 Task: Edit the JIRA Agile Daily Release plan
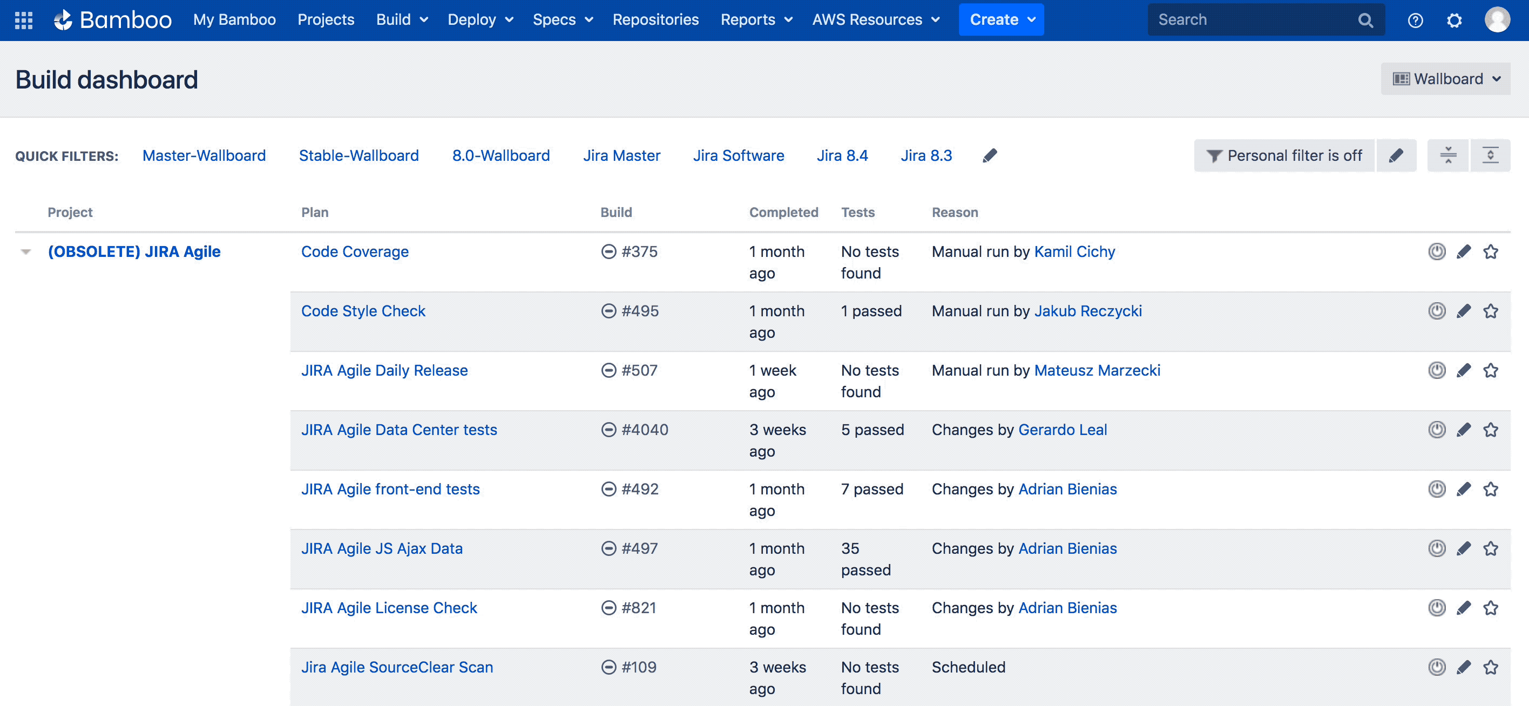pos(1464,370)
